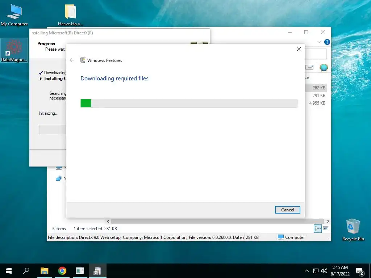Select the Heave.Ho folder on desktop
The image size is (371, 278).
pos(71,14)
